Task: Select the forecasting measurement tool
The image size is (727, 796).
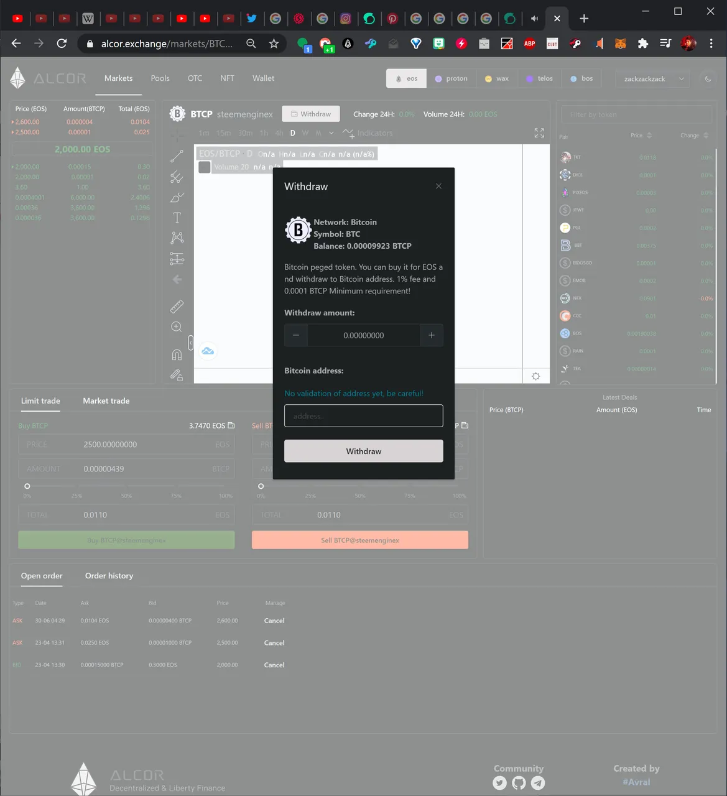Action: coord(177,258)
